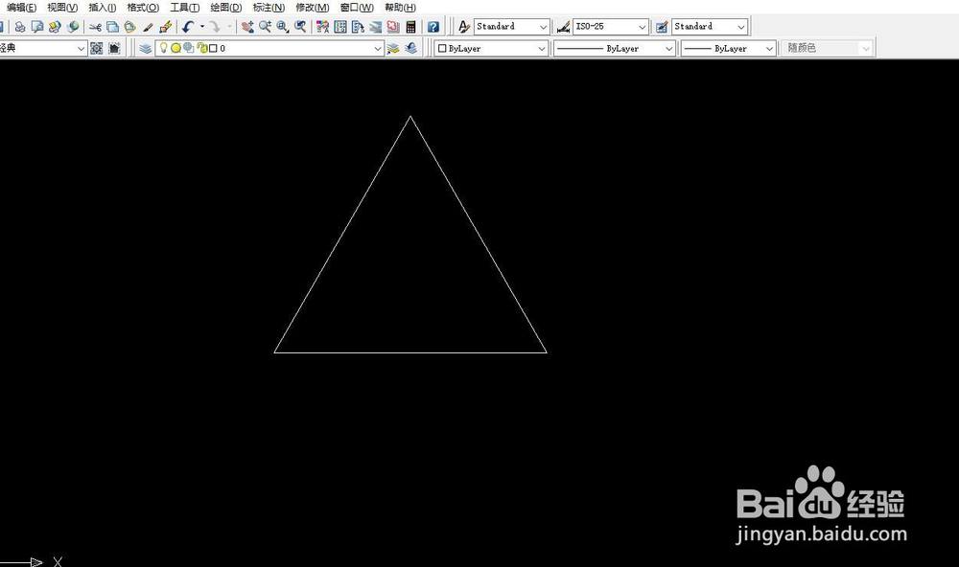Open the 窗口(W) menu
959x567 pixels.
coord(357,8)
